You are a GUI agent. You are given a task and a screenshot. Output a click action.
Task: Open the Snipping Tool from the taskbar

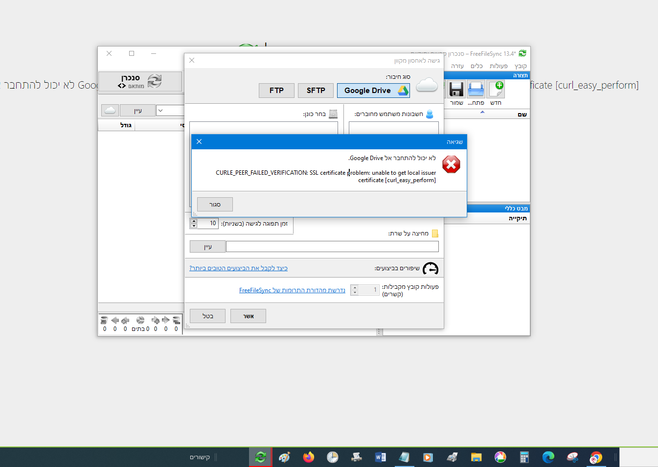click(572, 457)
